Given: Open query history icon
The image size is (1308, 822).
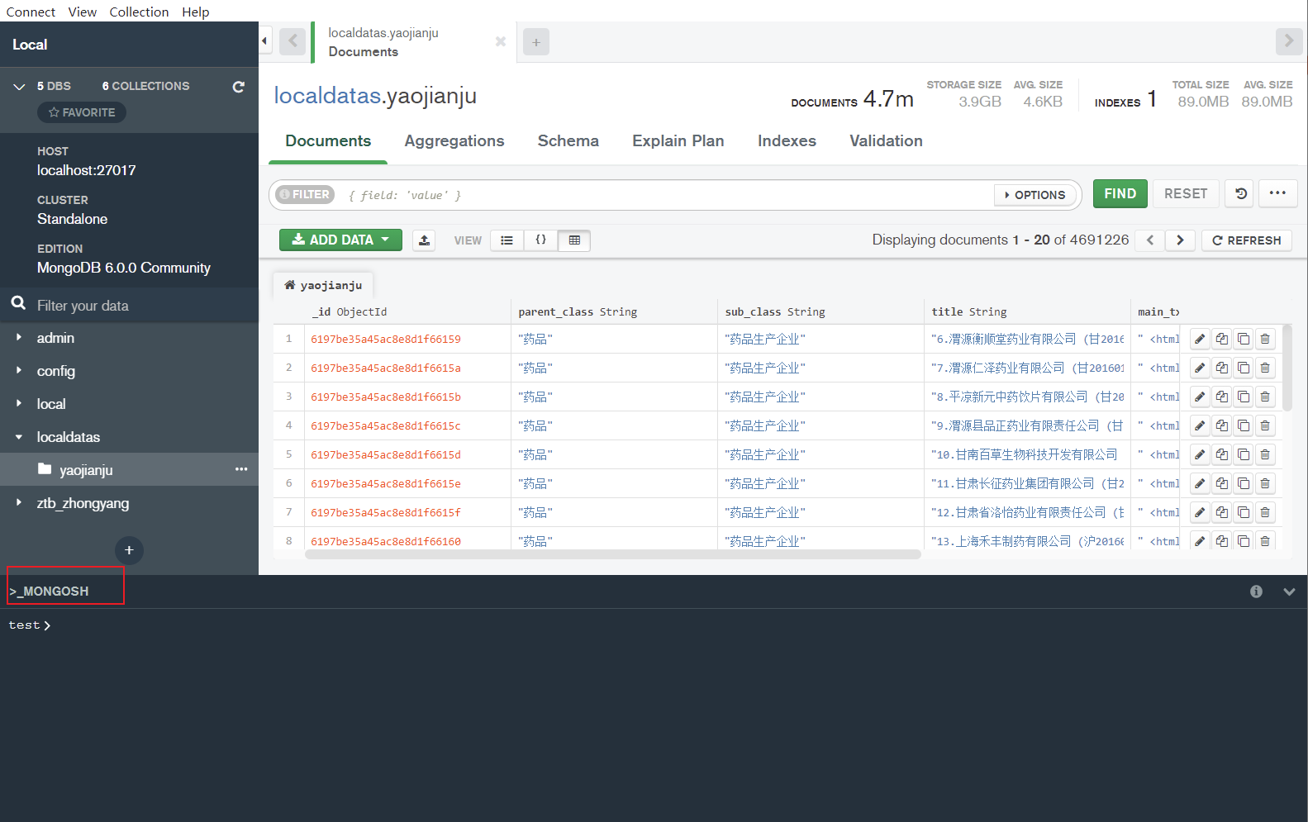Looking at the screenshot, I should point(1241,193).
